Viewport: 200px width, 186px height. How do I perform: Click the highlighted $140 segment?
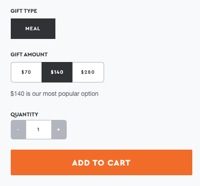(x=57, y=72)
